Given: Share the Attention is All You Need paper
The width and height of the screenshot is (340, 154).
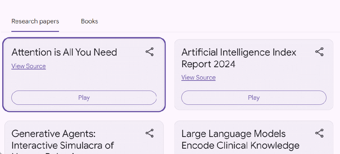Looking at the screenshot, I should 149,52.
